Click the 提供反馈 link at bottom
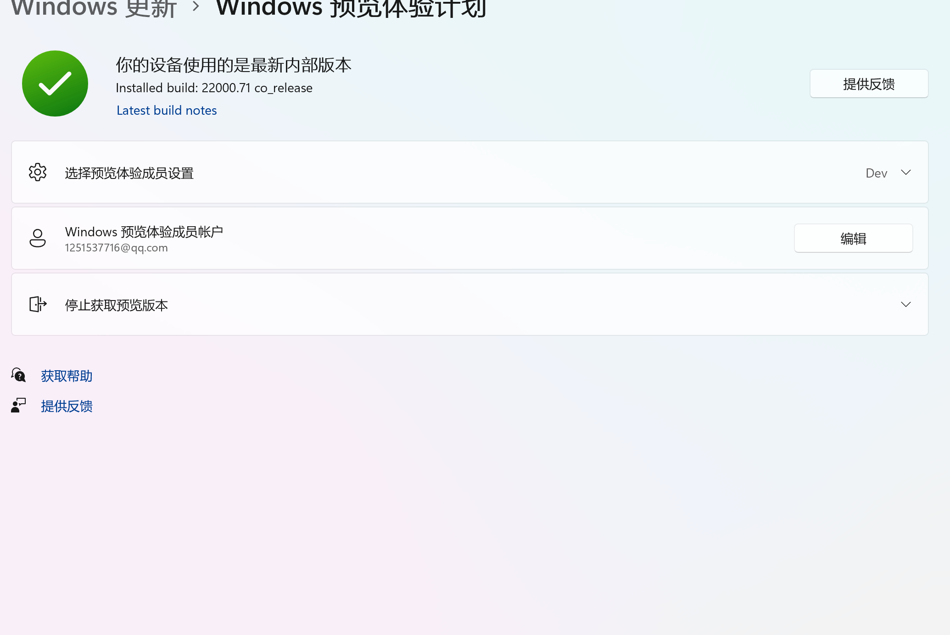Viewport: 950px width, 635px height. (x=67, y=406)
